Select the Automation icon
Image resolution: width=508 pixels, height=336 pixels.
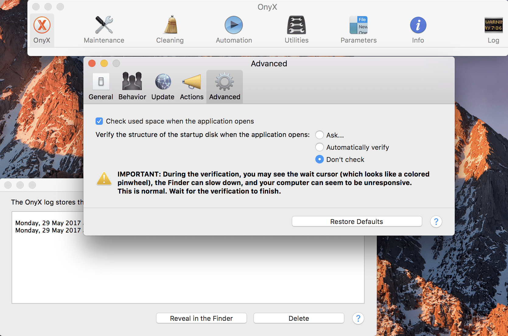233,29
